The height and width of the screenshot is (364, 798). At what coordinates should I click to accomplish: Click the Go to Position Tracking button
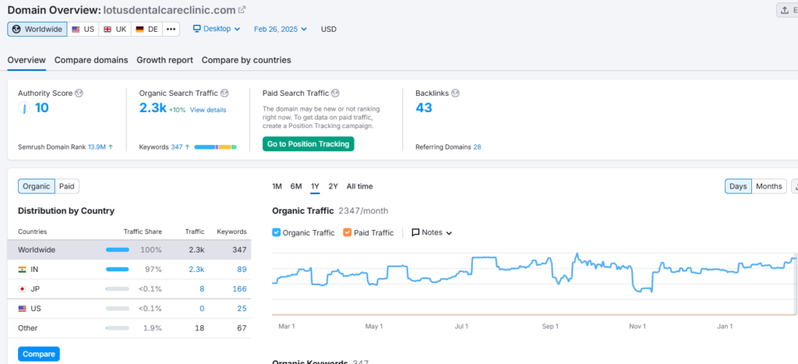pyautogui.click(x=308, y=144)
